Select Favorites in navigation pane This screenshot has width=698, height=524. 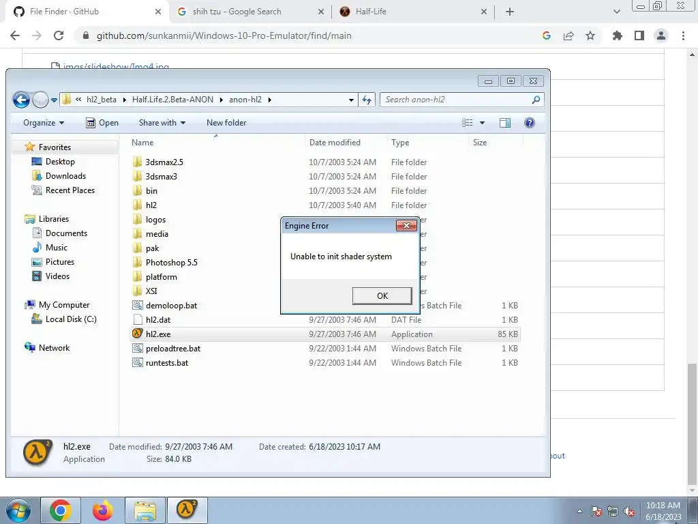(x=55, y=147)
